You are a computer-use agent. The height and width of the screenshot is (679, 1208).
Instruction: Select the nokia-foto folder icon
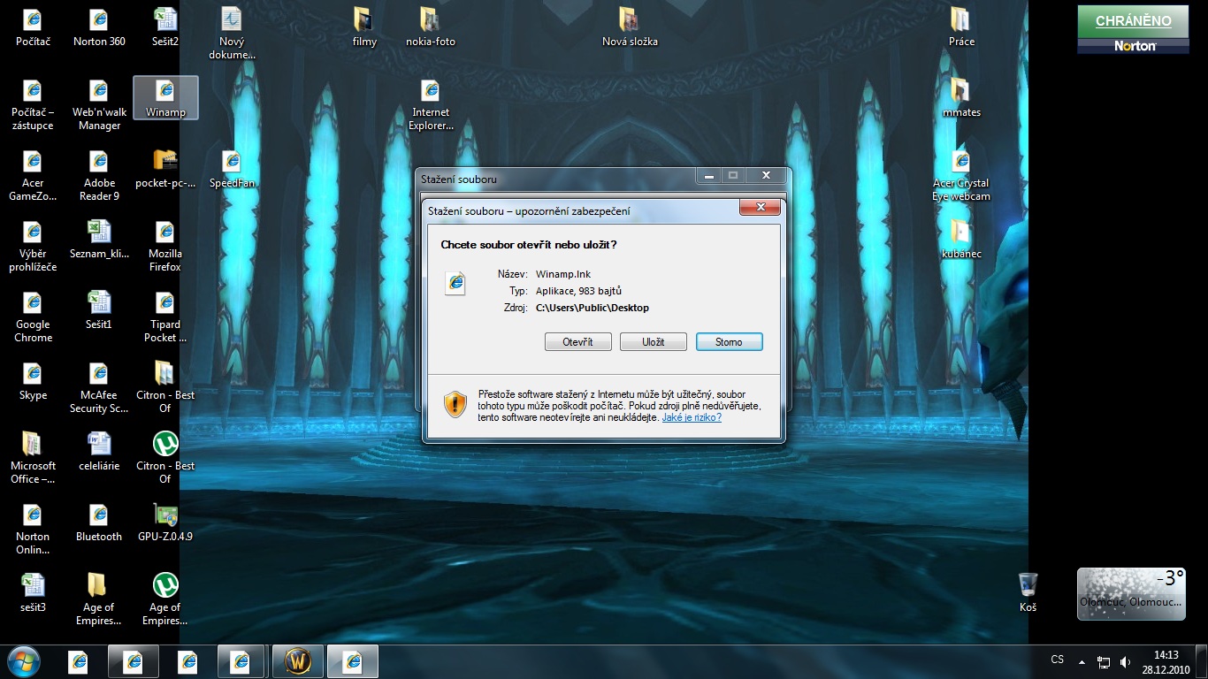point(431,27)
